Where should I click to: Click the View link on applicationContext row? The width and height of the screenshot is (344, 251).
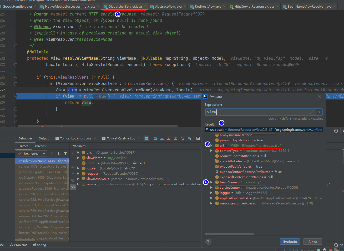point(318,198)
